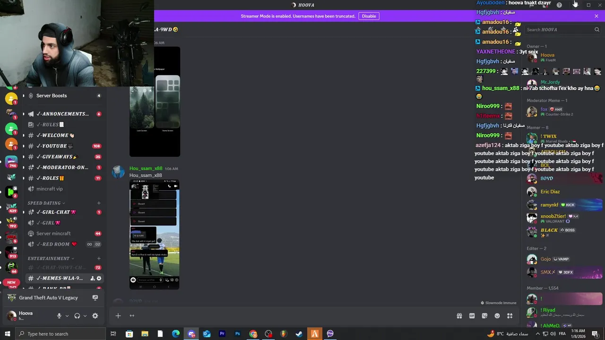Add a channel to ENTERTAINEMENT category
Image resolution: width=605 pixels, height=340 pixels.
99,259
